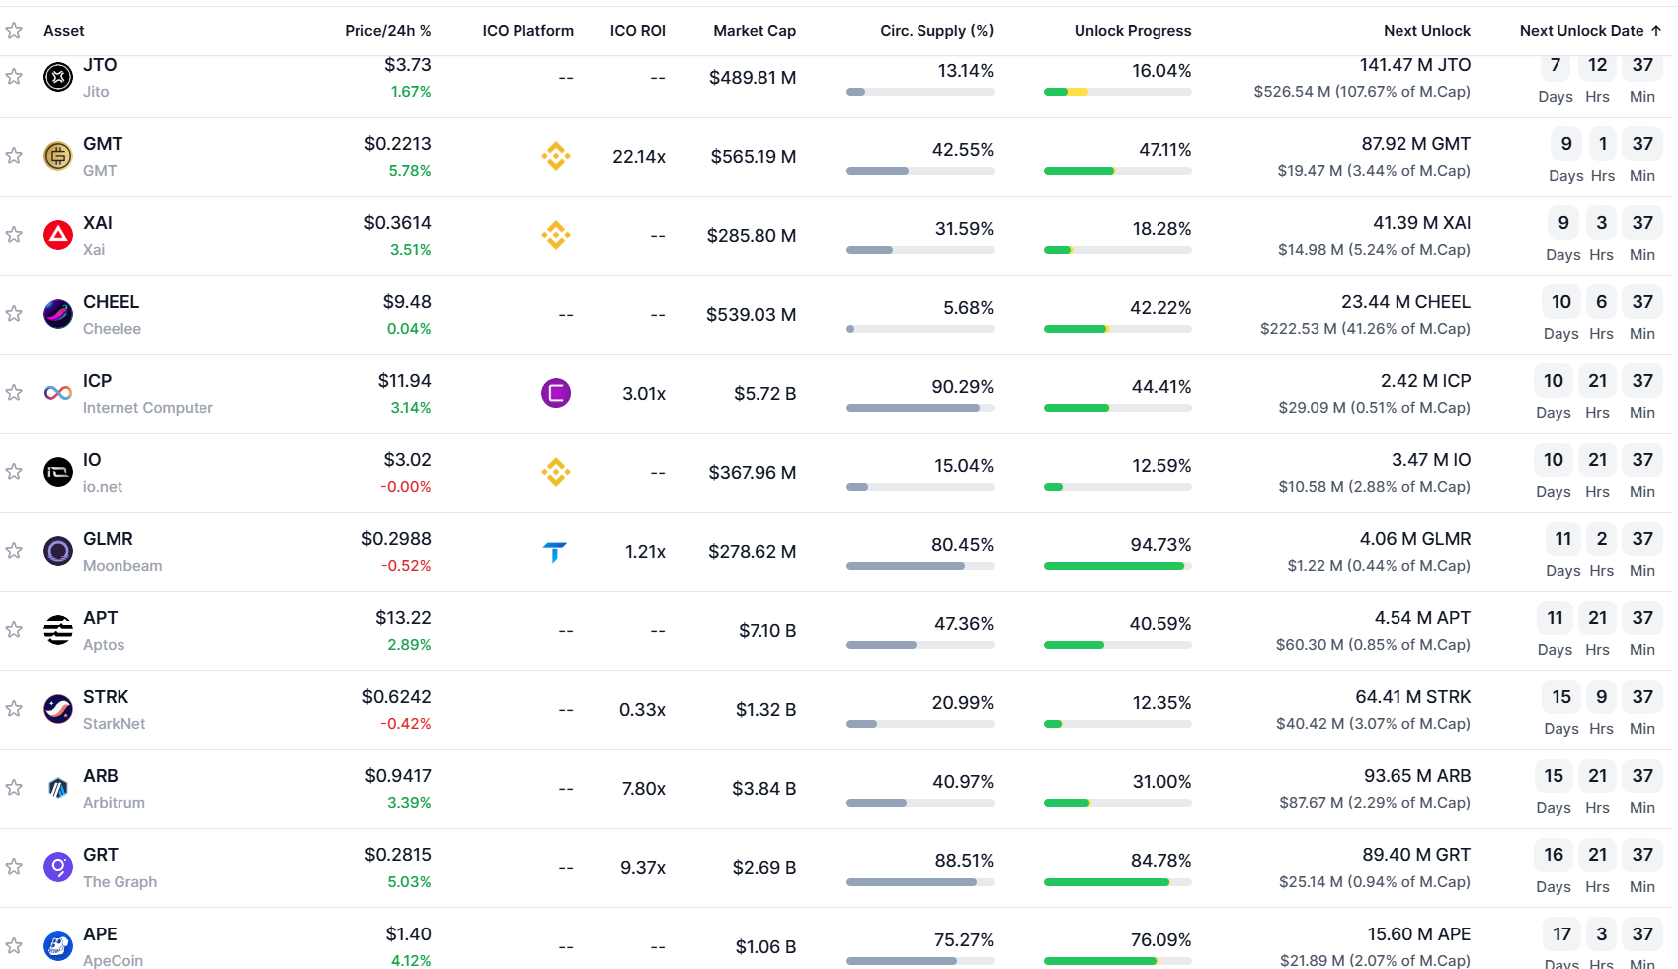1678x969 pixels.
Task: Star ICP as a favorite
Action: (14, 392)
